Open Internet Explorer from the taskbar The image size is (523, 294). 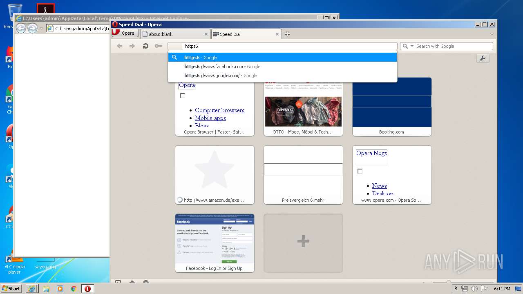point(32,289)
